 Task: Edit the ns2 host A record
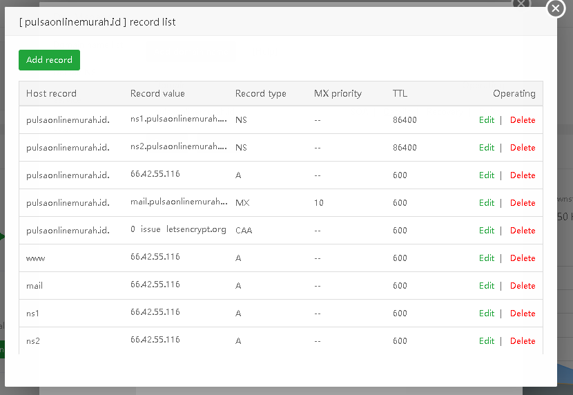[x=487, y=341]
